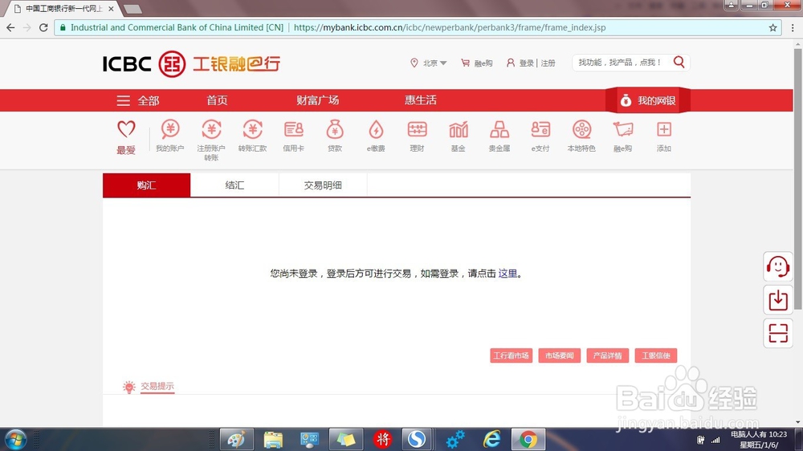Click the 产品详情 button
Viewport: 803px width, 451px height.
[x=607, y=356]
